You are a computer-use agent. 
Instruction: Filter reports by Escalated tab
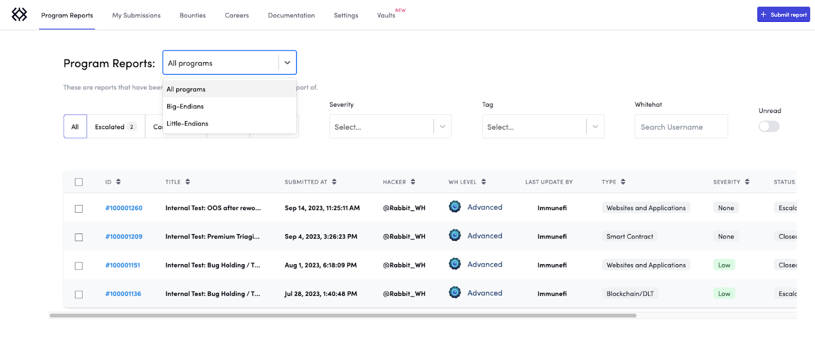[x=116, y=127]
